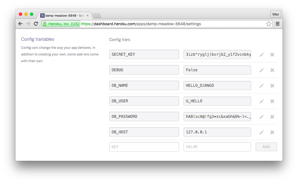This screenshot has height=183, width=298.
Task: Click the Add config var button
Action: click(266, 147)
